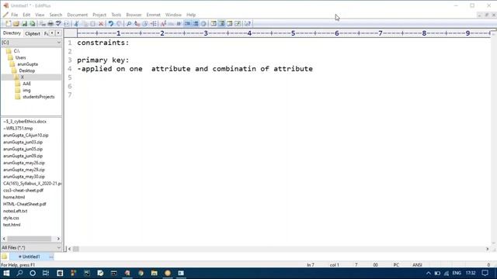The height and width of the screenshot is (279, 497).
Task: Open the Browser menu
Action: pyautogui.click(x=134, y=15)
